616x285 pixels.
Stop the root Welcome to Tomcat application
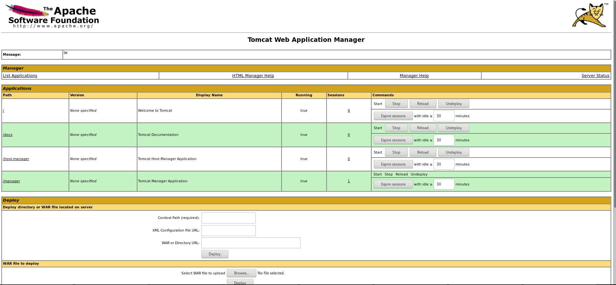396,104
